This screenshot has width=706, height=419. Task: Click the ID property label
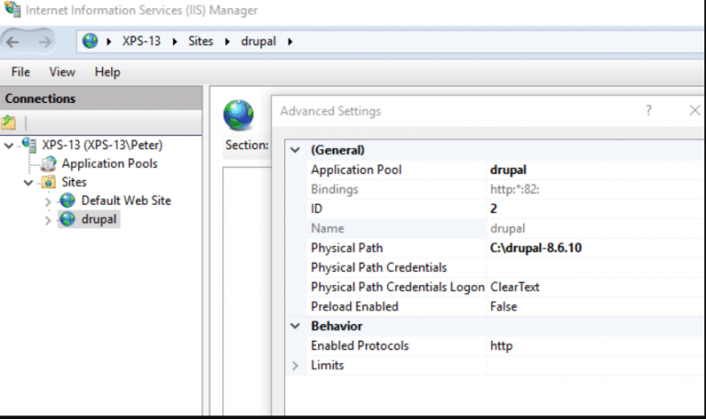point(316,209)
